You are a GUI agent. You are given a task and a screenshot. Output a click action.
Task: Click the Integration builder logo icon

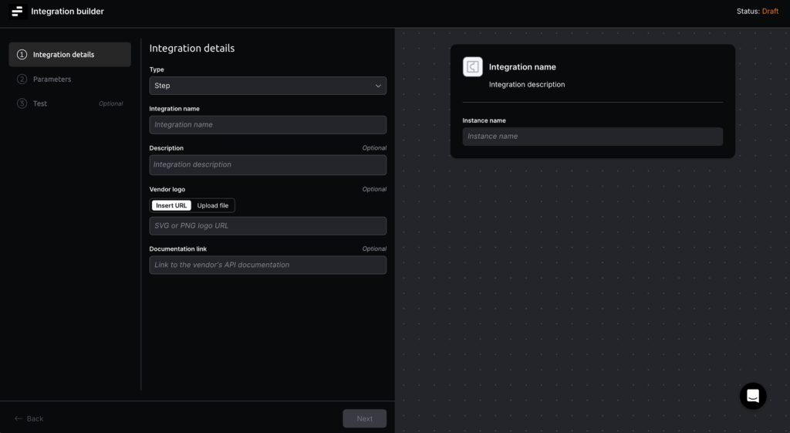[x=17, y=12]
